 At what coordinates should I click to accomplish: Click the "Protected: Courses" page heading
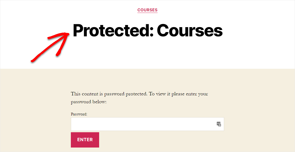click(148, 31)
